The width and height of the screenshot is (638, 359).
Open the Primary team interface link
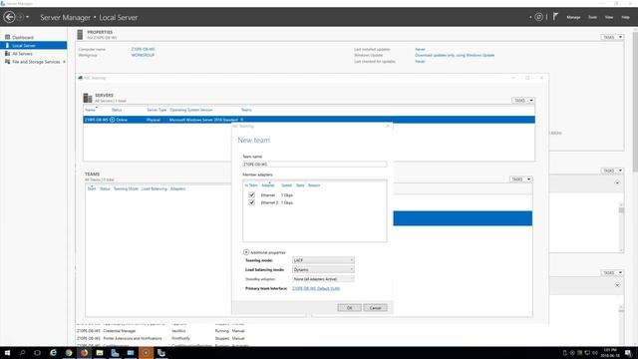pyautogui.click(x=316, y=288)
